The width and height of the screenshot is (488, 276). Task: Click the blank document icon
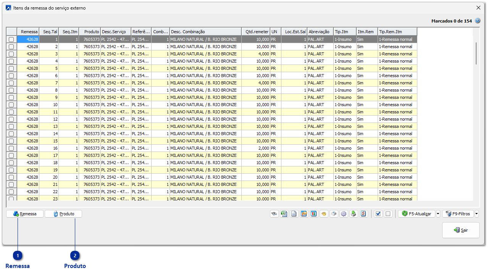click(x=294, y=214)
